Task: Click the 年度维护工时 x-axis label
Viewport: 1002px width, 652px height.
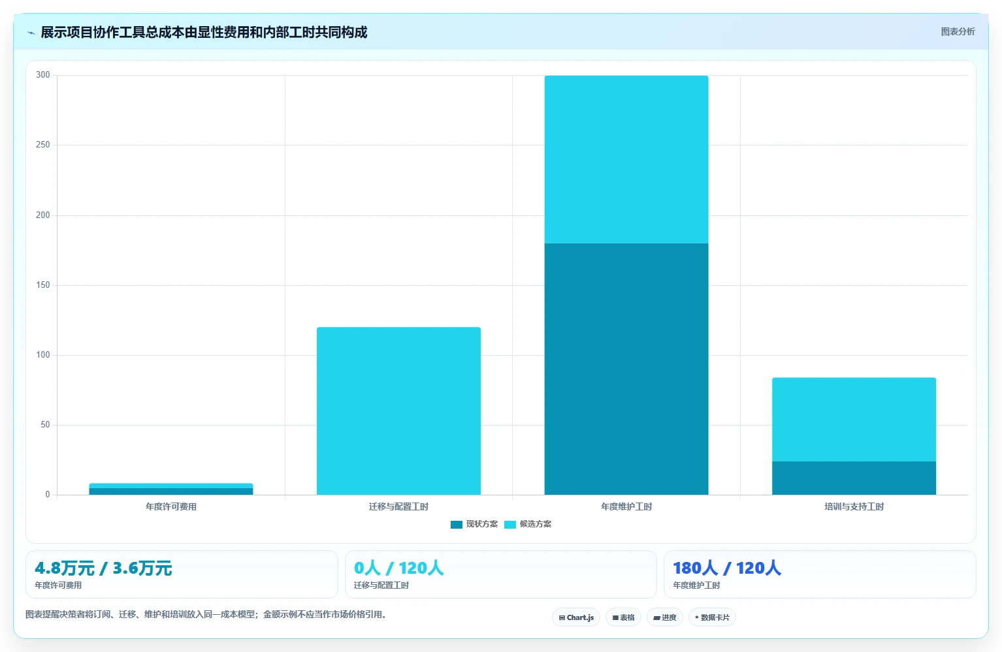Action: coord(626,506)
